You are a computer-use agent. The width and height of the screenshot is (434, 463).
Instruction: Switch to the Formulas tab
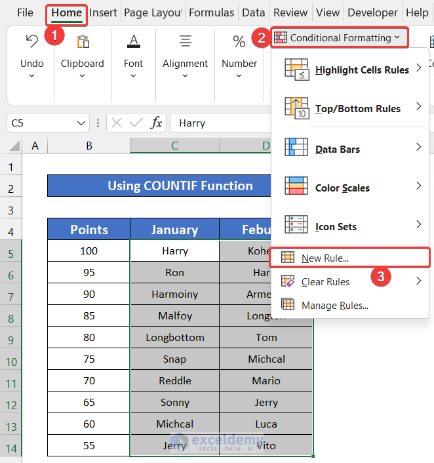pyautogui.click(x=211, y=12)
